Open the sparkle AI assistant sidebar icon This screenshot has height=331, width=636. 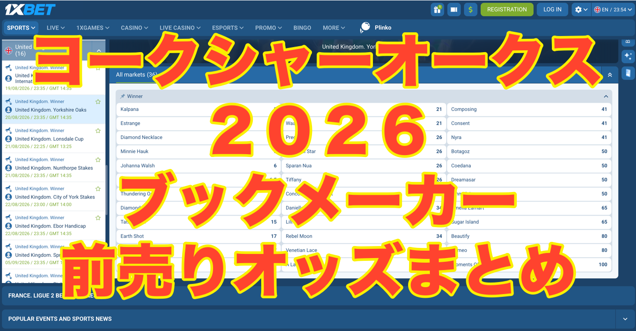628,56
